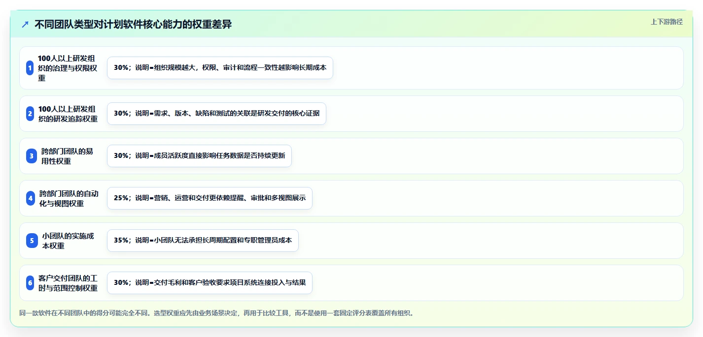Viewport: 703px width, 337px height.
Task: Click the 35% value box about 小团队成本
Action: (203, 241)
